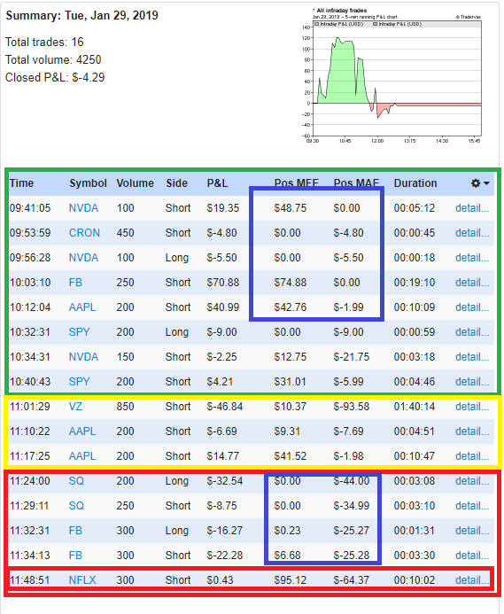Open the table settings gear menu
The image size is (504, 614).
point(480,183)
